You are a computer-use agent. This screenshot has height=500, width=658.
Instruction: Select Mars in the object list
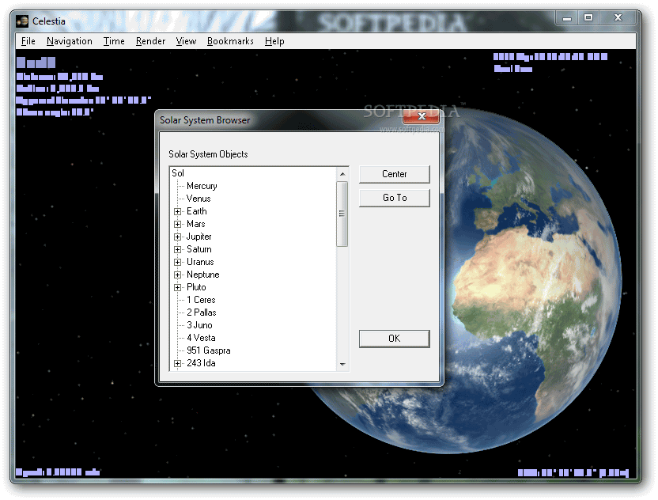click(196, 224)
